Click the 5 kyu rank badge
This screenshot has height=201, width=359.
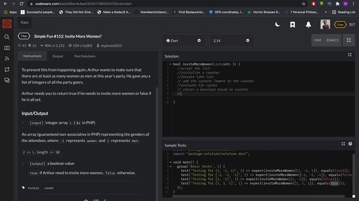coord(340,25)
